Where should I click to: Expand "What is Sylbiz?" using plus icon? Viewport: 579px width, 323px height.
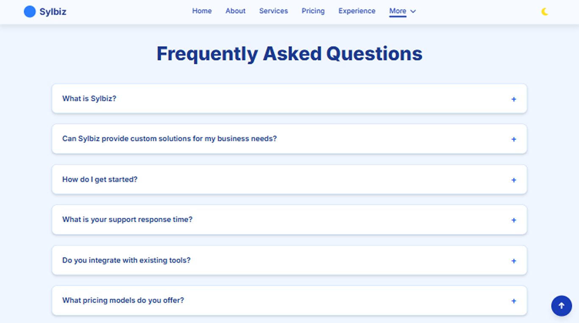tap(514, 99)
